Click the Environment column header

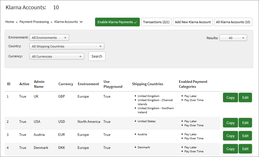click(88, 84)
